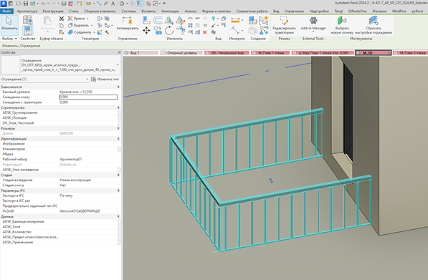Collapse the Строительство section
This screenshot has width=428, height=280.
tap(118, 107)
